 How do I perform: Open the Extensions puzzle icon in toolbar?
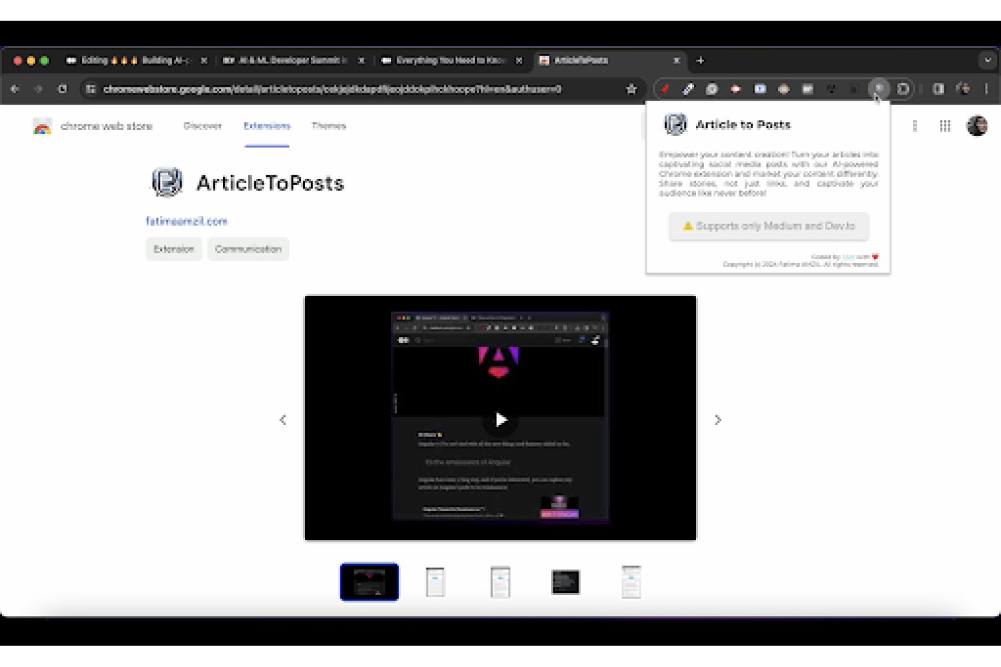(x=903, y=89)
